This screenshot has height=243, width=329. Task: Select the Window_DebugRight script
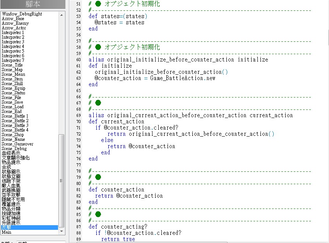[x=22, y=14]
